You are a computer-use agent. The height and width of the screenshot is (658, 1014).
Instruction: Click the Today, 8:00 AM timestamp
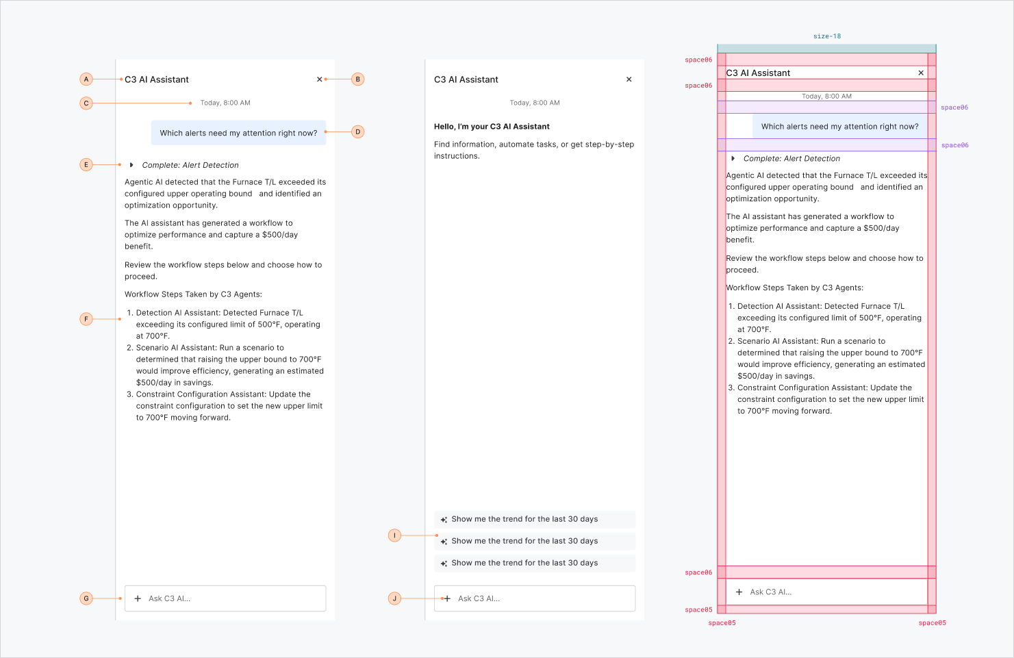225,103
